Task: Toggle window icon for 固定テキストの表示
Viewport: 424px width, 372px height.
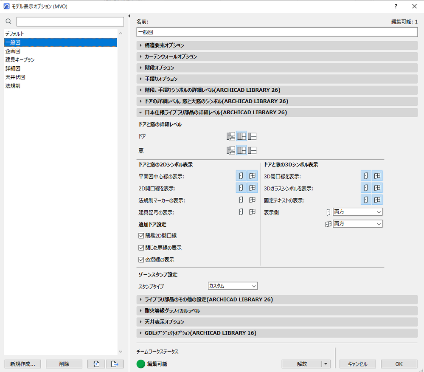Action: coord(377,200)
